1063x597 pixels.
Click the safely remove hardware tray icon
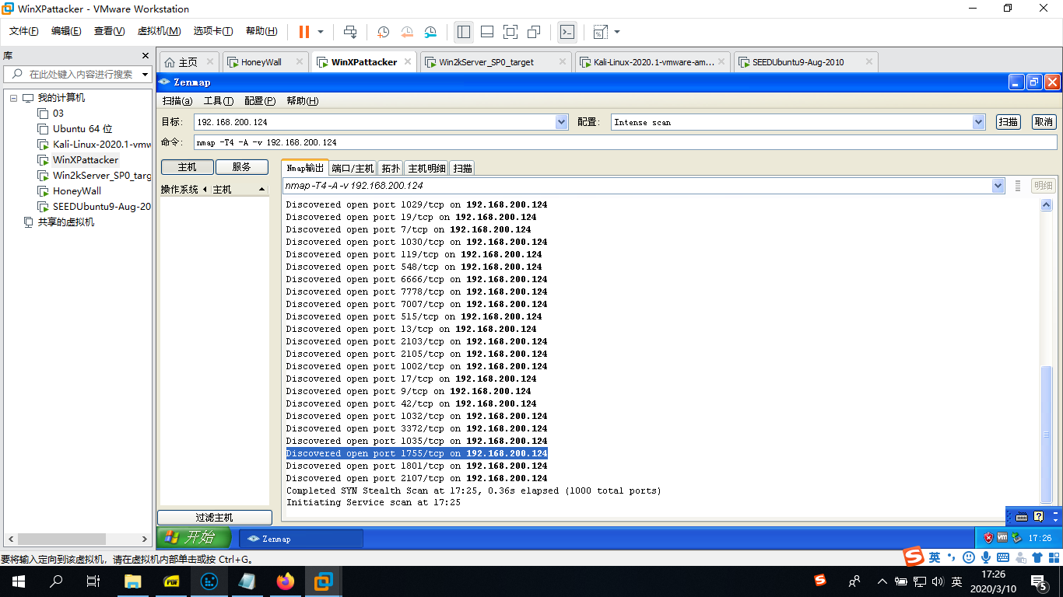pyautogui.click(x=1016, y=538)
